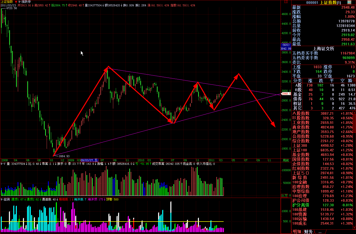Click the W-监测 indicator label
Image resolution: width=356 pixels, height=234 pixels.
tap(5, 199)
